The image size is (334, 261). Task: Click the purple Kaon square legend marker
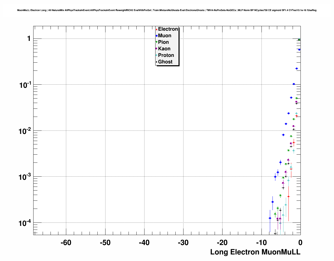coord(157,49)
